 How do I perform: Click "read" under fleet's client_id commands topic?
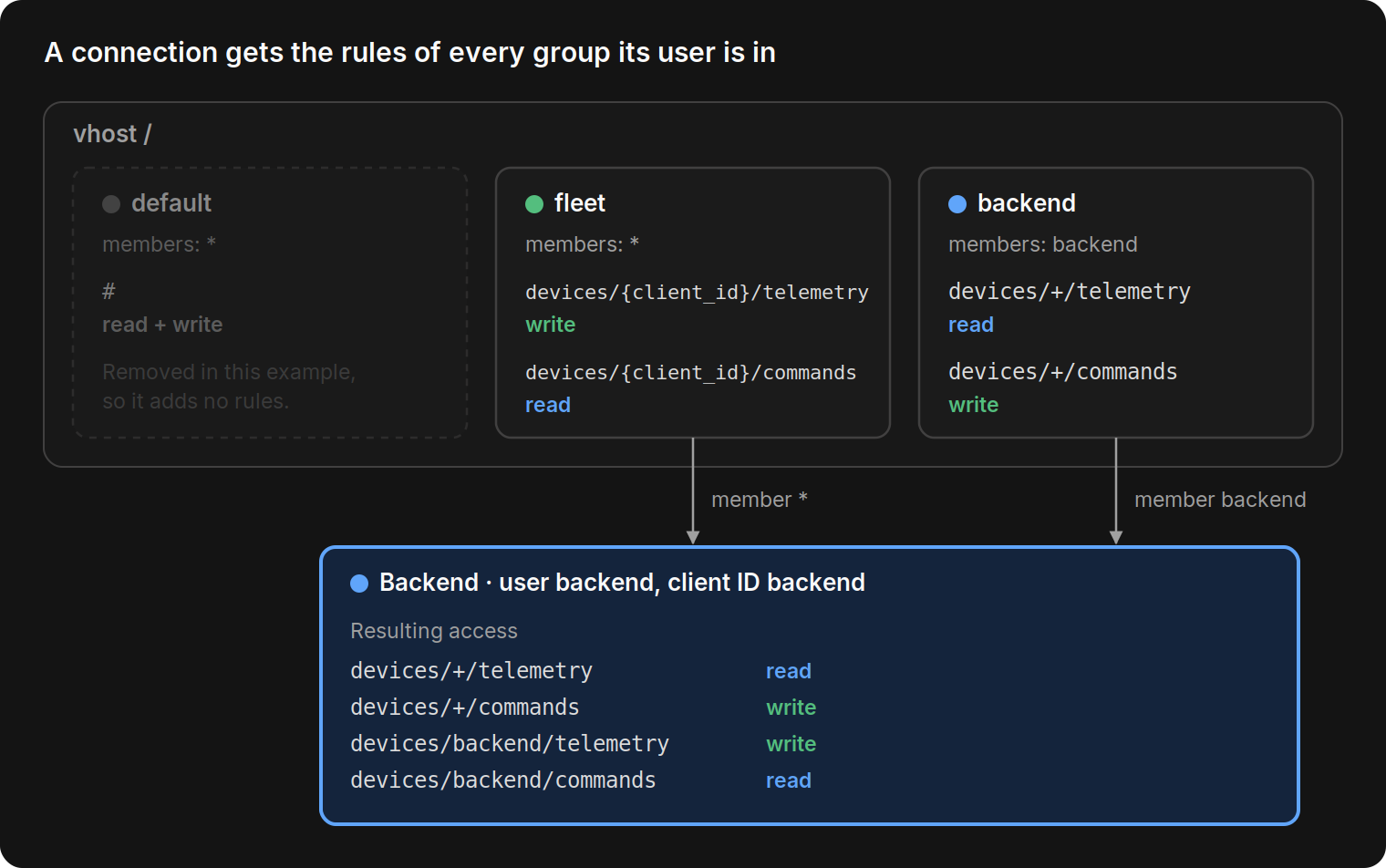point(548,405)
